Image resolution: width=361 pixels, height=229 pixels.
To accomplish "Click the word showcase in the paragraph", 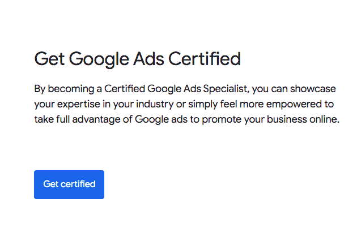I will (x=314, y=89).
